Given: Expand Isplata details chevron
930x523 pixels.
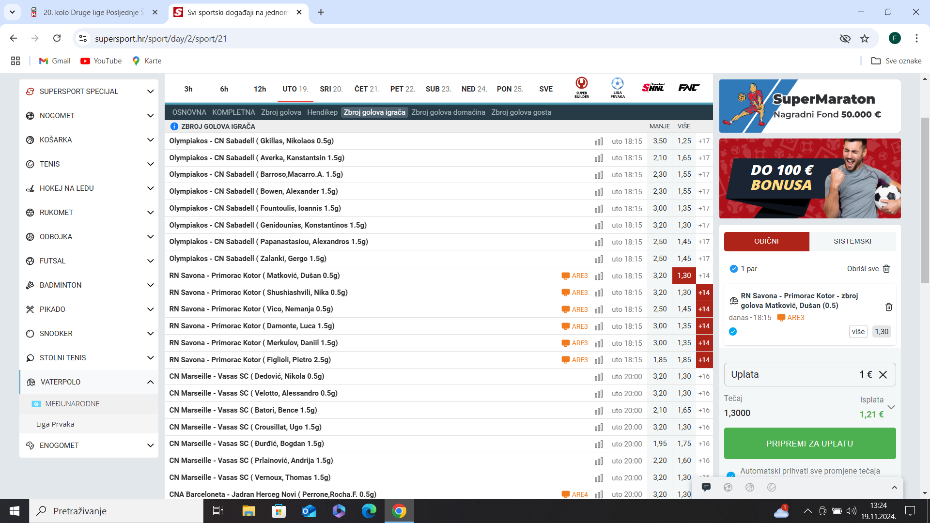Looking at the screenshot, I should pyautogui.click(x=891, y=407).
